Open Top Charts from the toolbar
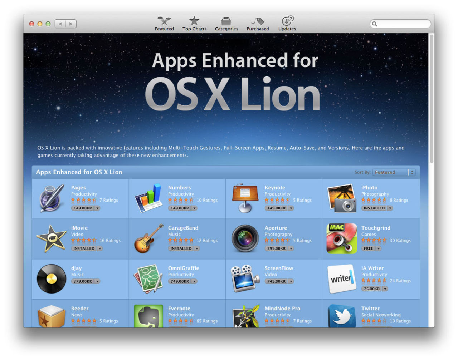The width and height of the screenshot is (458, 360). tap(194, 23)
